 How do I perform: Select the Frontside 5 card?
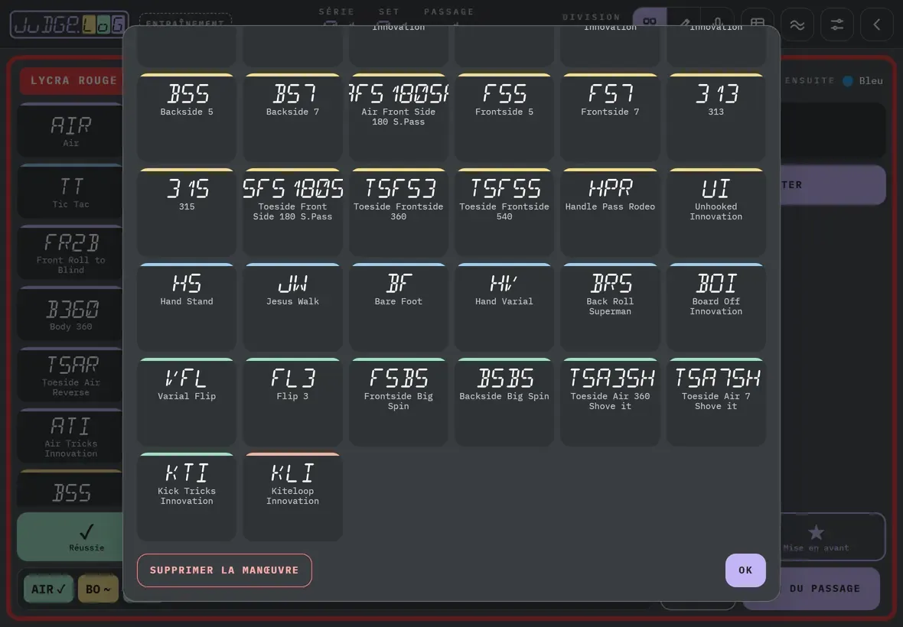504,117
